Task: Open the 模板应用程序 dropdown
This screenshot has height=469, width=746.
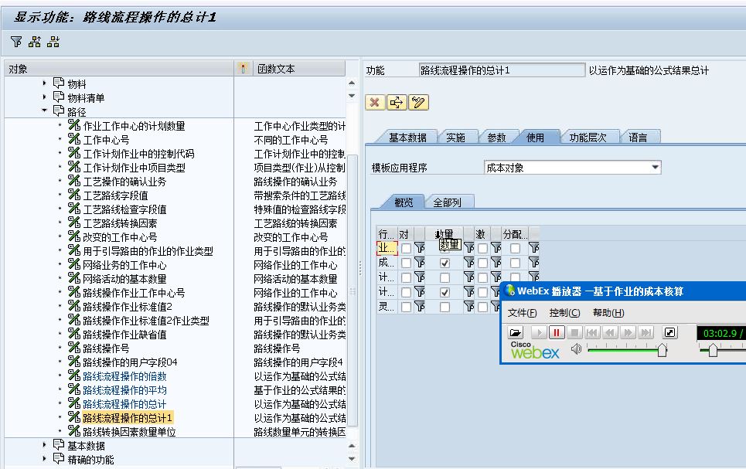Action: click(x=656, y=167)
